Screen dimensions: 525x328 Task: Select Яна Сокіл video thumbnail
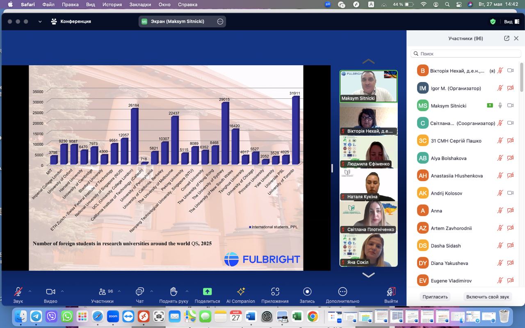click(368, 250)
